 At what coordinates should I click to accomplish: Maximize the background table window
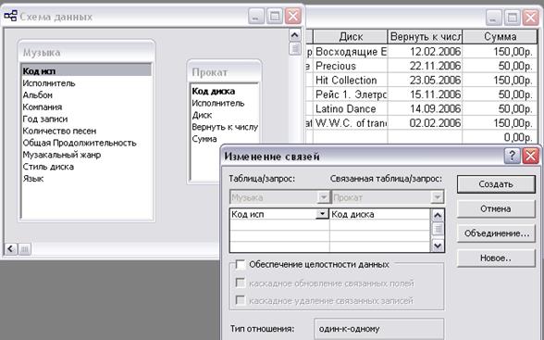[513, 18]
